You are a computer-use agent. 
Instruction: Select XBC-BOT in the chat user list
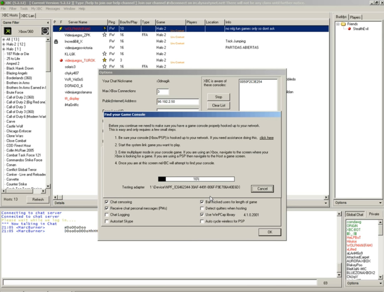click(x=353, y=229)
